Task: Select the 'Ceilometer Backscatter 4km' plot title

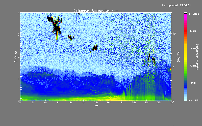Action: [x=96, y=11]
